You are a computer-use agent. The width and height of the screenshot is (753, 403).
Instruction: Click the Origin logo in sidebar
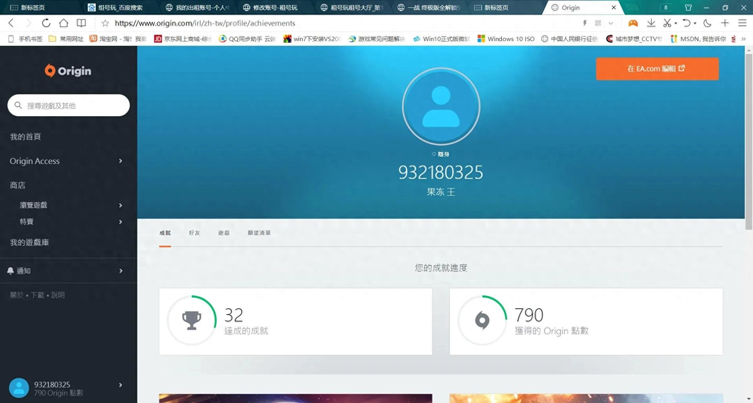click(x=68, y=71)
